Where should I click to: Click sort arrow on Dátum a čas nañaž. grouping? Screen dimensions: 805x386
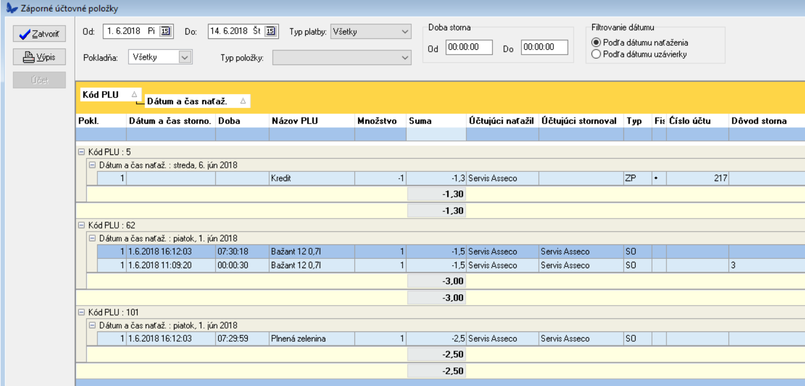coord(242,101)
